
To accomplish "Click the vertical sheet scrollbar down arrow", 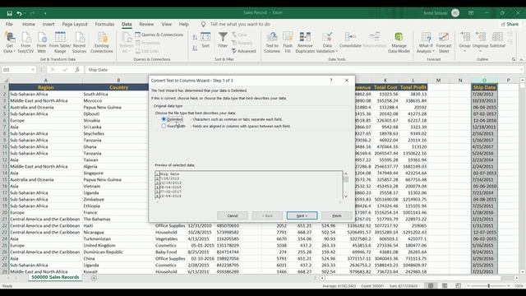I will click(523, 272).
